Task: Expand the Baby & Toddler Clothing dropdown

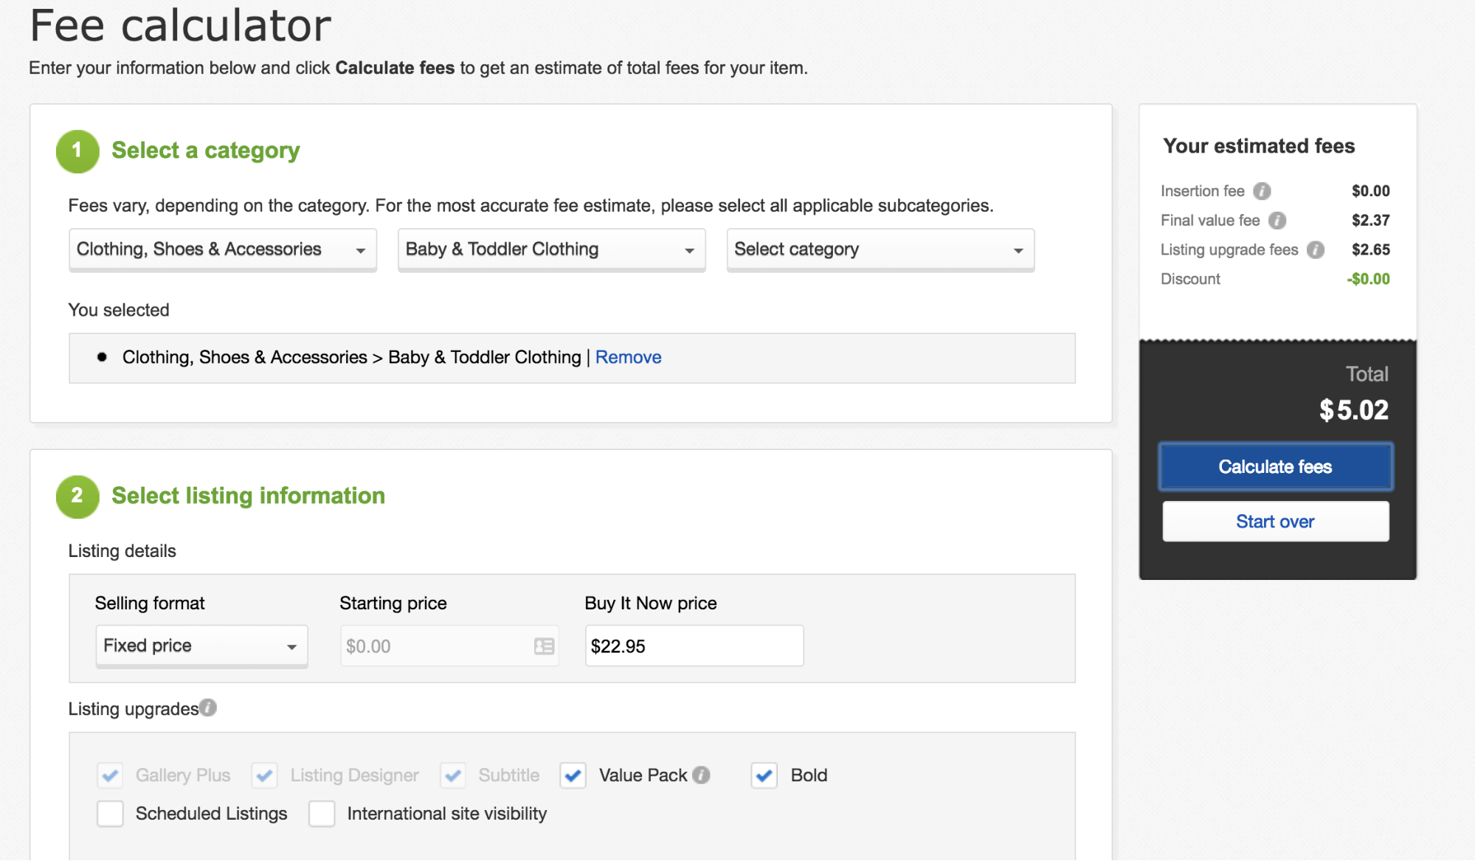Action: click(551, 249)
